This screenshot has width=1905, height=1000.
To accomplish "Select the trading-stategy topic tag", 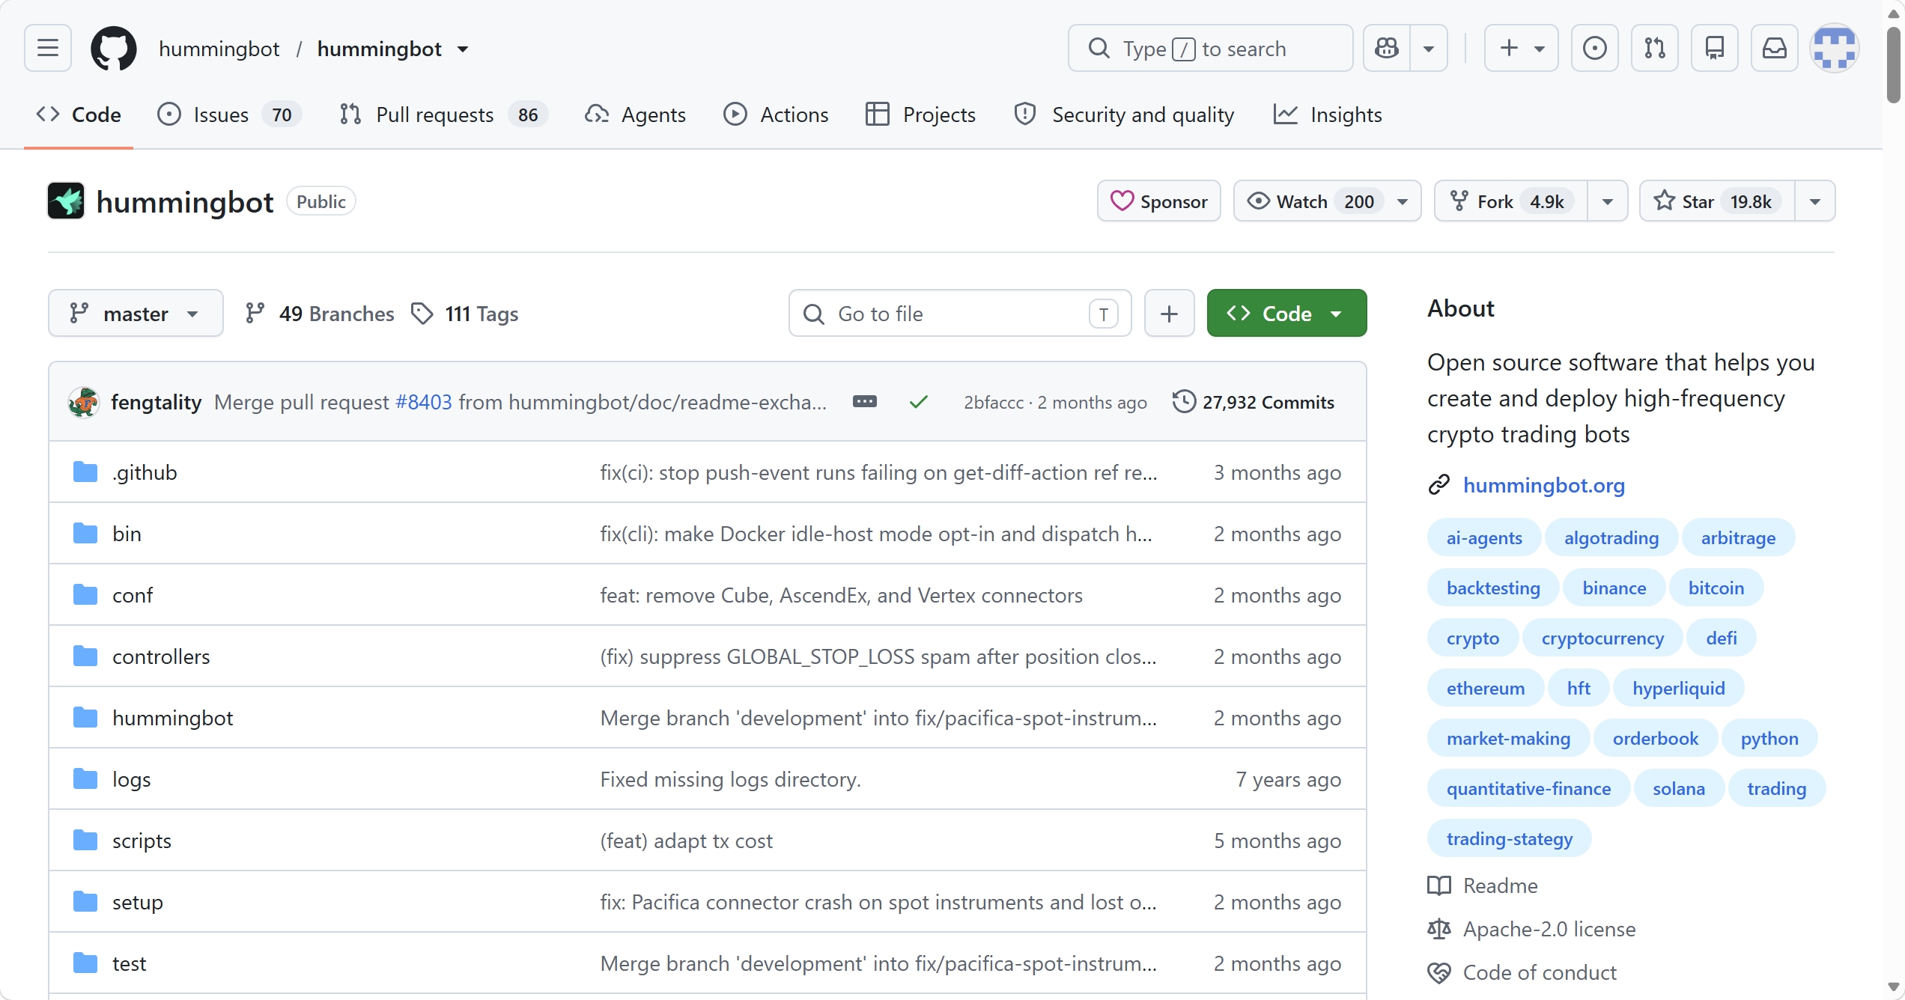I will click(x=1510, y=838).
